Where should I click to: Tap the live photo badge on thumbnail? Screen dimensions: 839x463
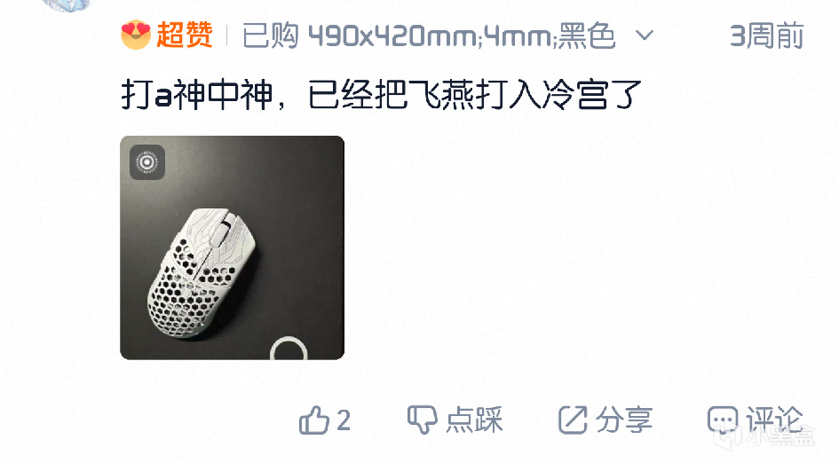coord(147,162)
